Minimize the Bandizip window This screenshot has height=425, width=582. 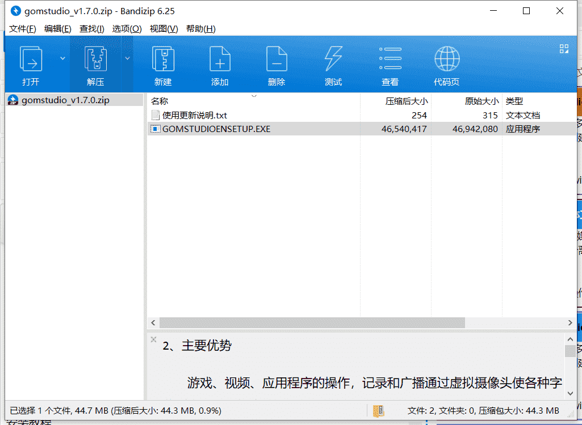pyautogui.click(x=493, y=11)
